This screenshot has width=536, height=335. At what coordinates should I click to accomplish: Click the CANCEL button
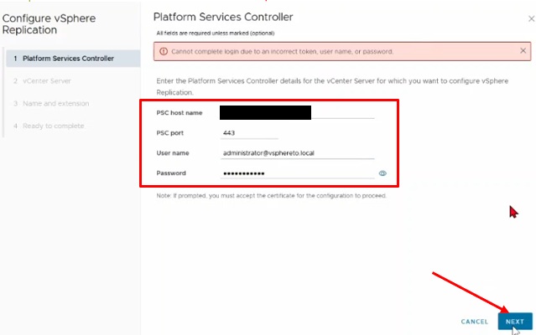(475, 322)
